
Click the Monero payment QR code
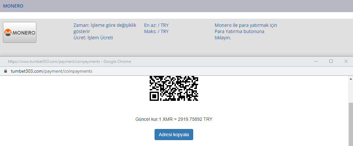(x=174, y=88)
